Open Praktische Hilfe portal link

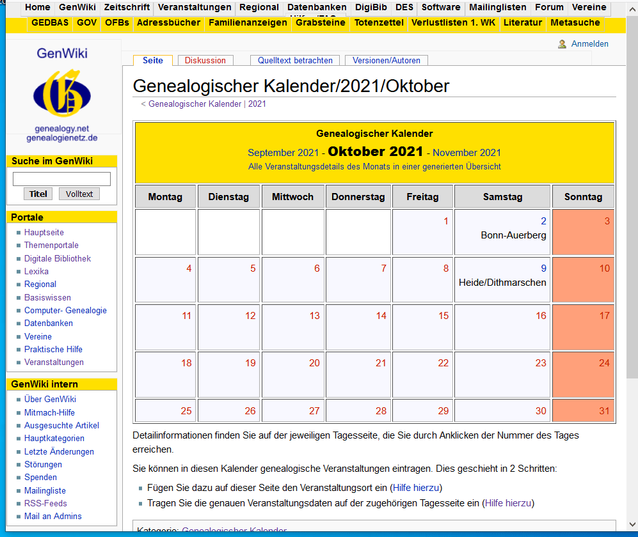[x=53, y=349]
